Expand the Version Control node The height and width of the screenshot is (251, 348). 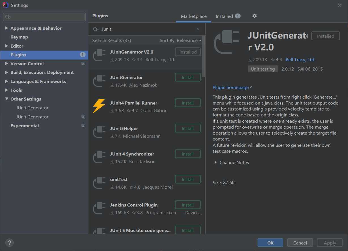[x=7, y=64]
